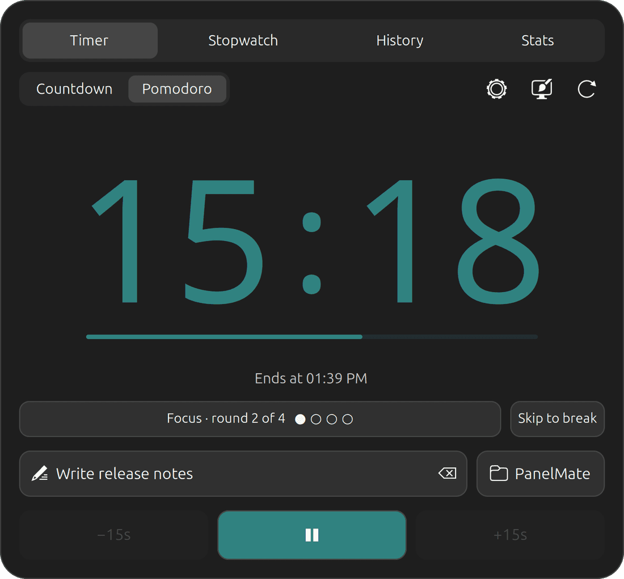The width and height of the screenshot is (624, 579).
Task: Open the Stopwatch tab
Action: click(x=243, y=41)
